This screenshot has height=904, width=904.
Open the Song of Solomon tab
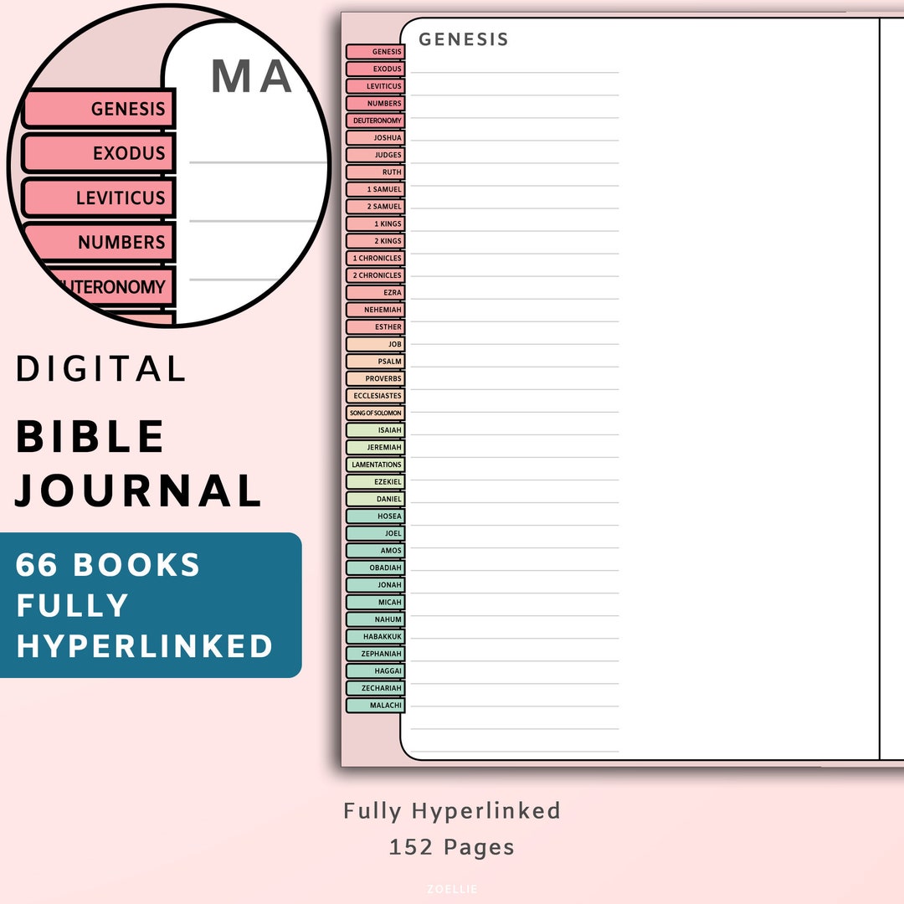[x=376, y=413]
